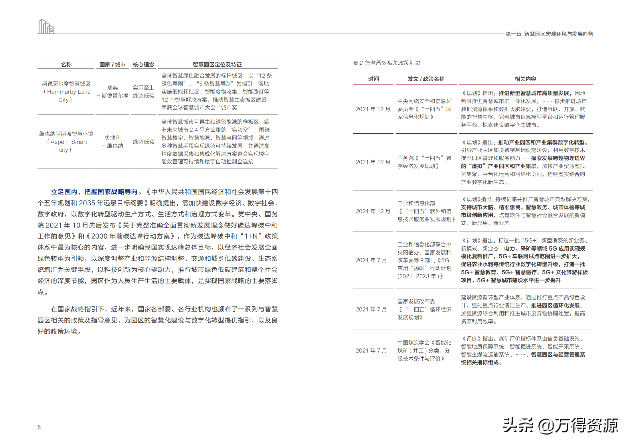Click the Hammarby Lake City name cell
The height and width of the screenshot is (446, 631).
pyautogui.click(x=66, y=92)
